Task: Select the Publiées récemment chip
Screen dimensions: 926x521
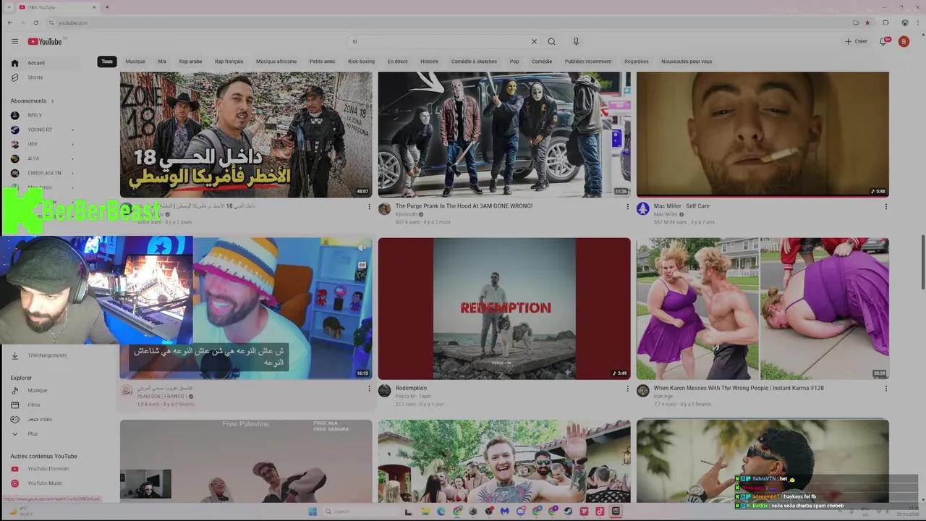Action: 588,62
